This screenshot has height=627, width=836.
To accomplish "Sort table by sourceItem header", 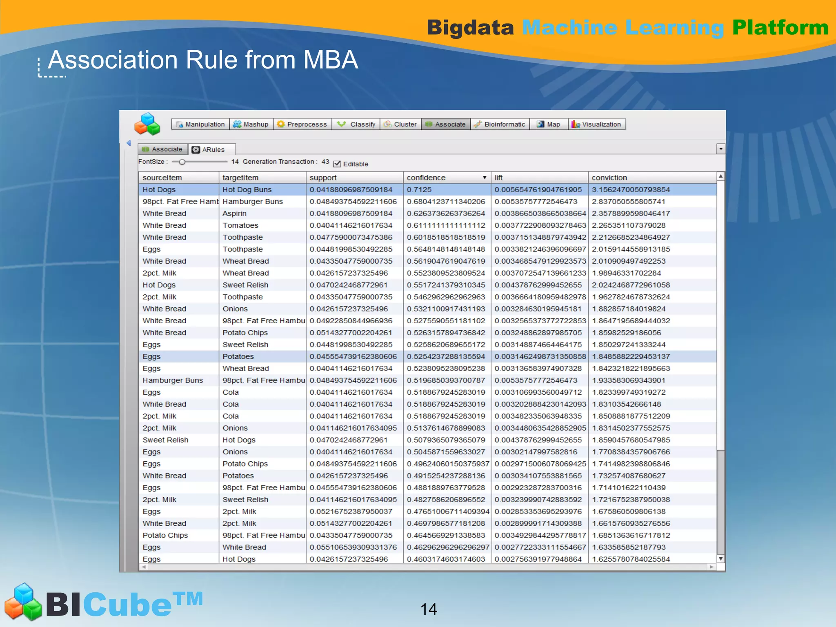I will (x=178, y=178).
